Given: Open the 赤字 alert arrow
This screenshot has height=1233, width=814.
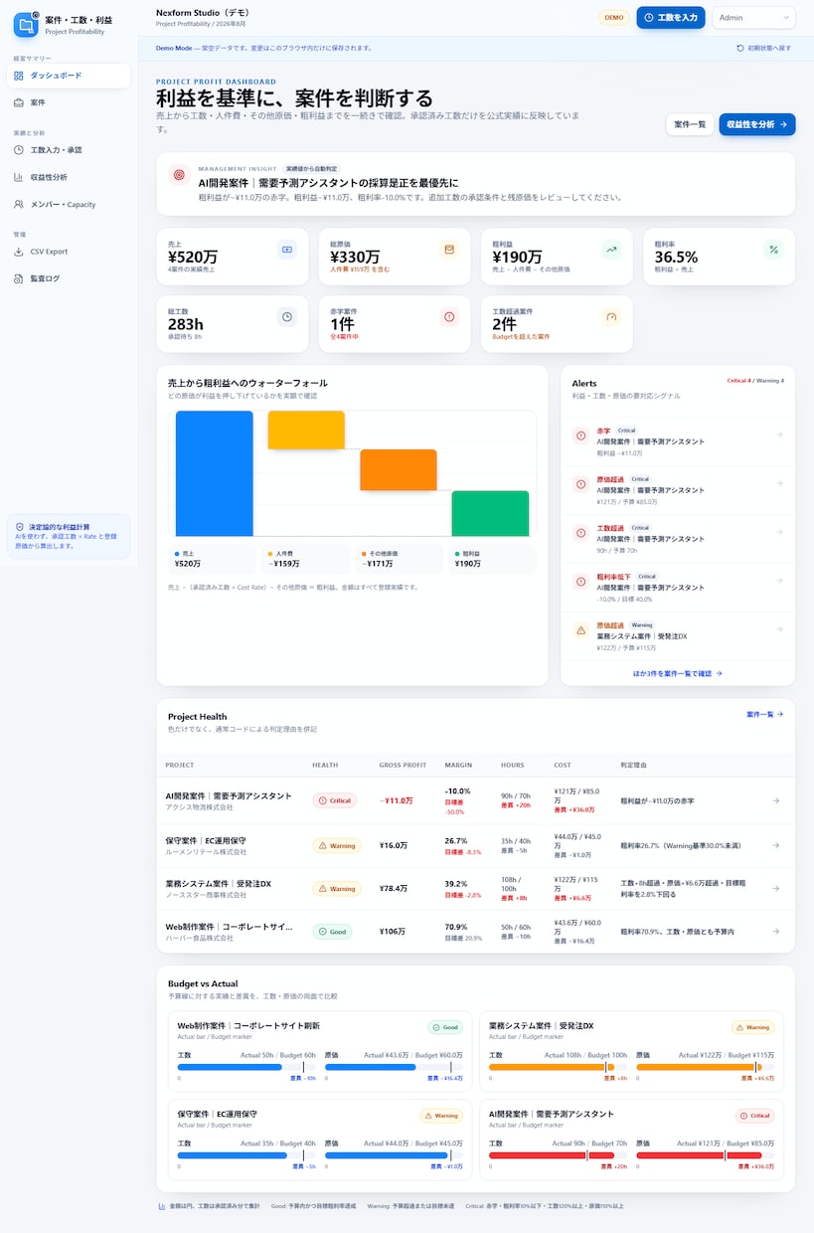Looking at the screenshot, I should click(x=779, y=435).
